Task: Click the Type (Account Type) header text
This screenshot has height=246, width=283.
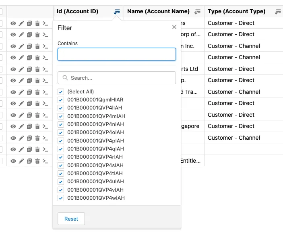Action: 236,11
